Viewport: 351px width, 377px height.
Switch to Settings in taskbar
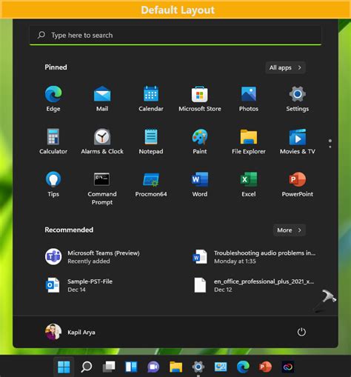[x=198, y=367]
